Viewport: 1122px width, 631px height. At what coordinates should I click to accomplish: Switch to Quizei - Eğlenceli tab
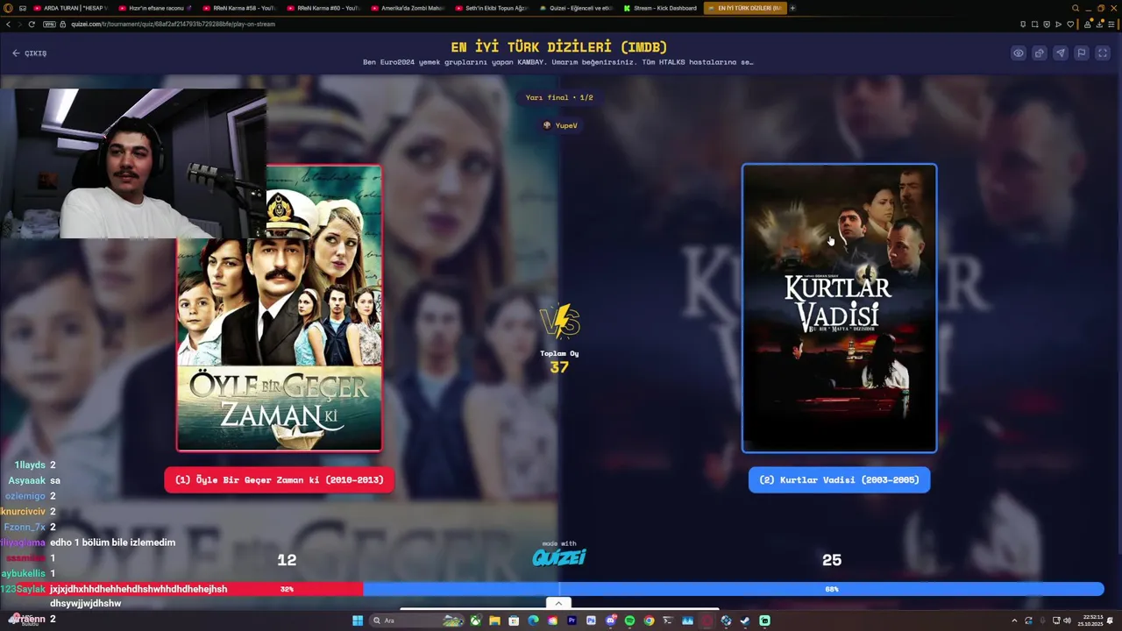[x=575, y=8]
